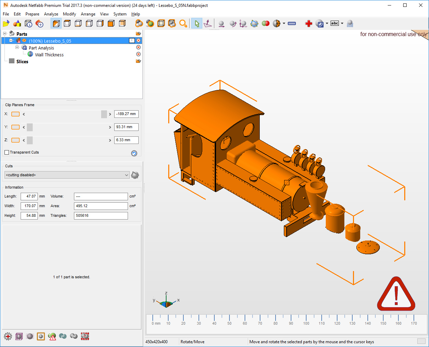Click the scale part axes icon
The height and width of the screenshot is (347, 429).
[243, 23]
